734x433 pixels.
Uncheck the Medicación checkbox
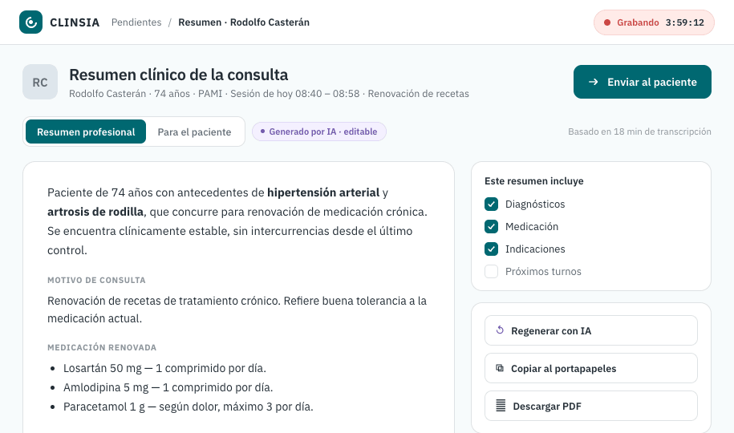pos(491,227)
